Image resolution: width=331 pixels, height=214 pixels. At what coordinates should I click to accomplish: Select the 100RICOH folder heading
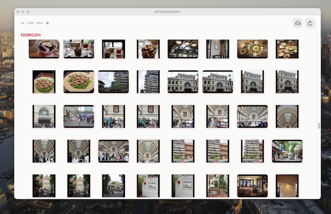pyautogui.click(x=31, y=35)
